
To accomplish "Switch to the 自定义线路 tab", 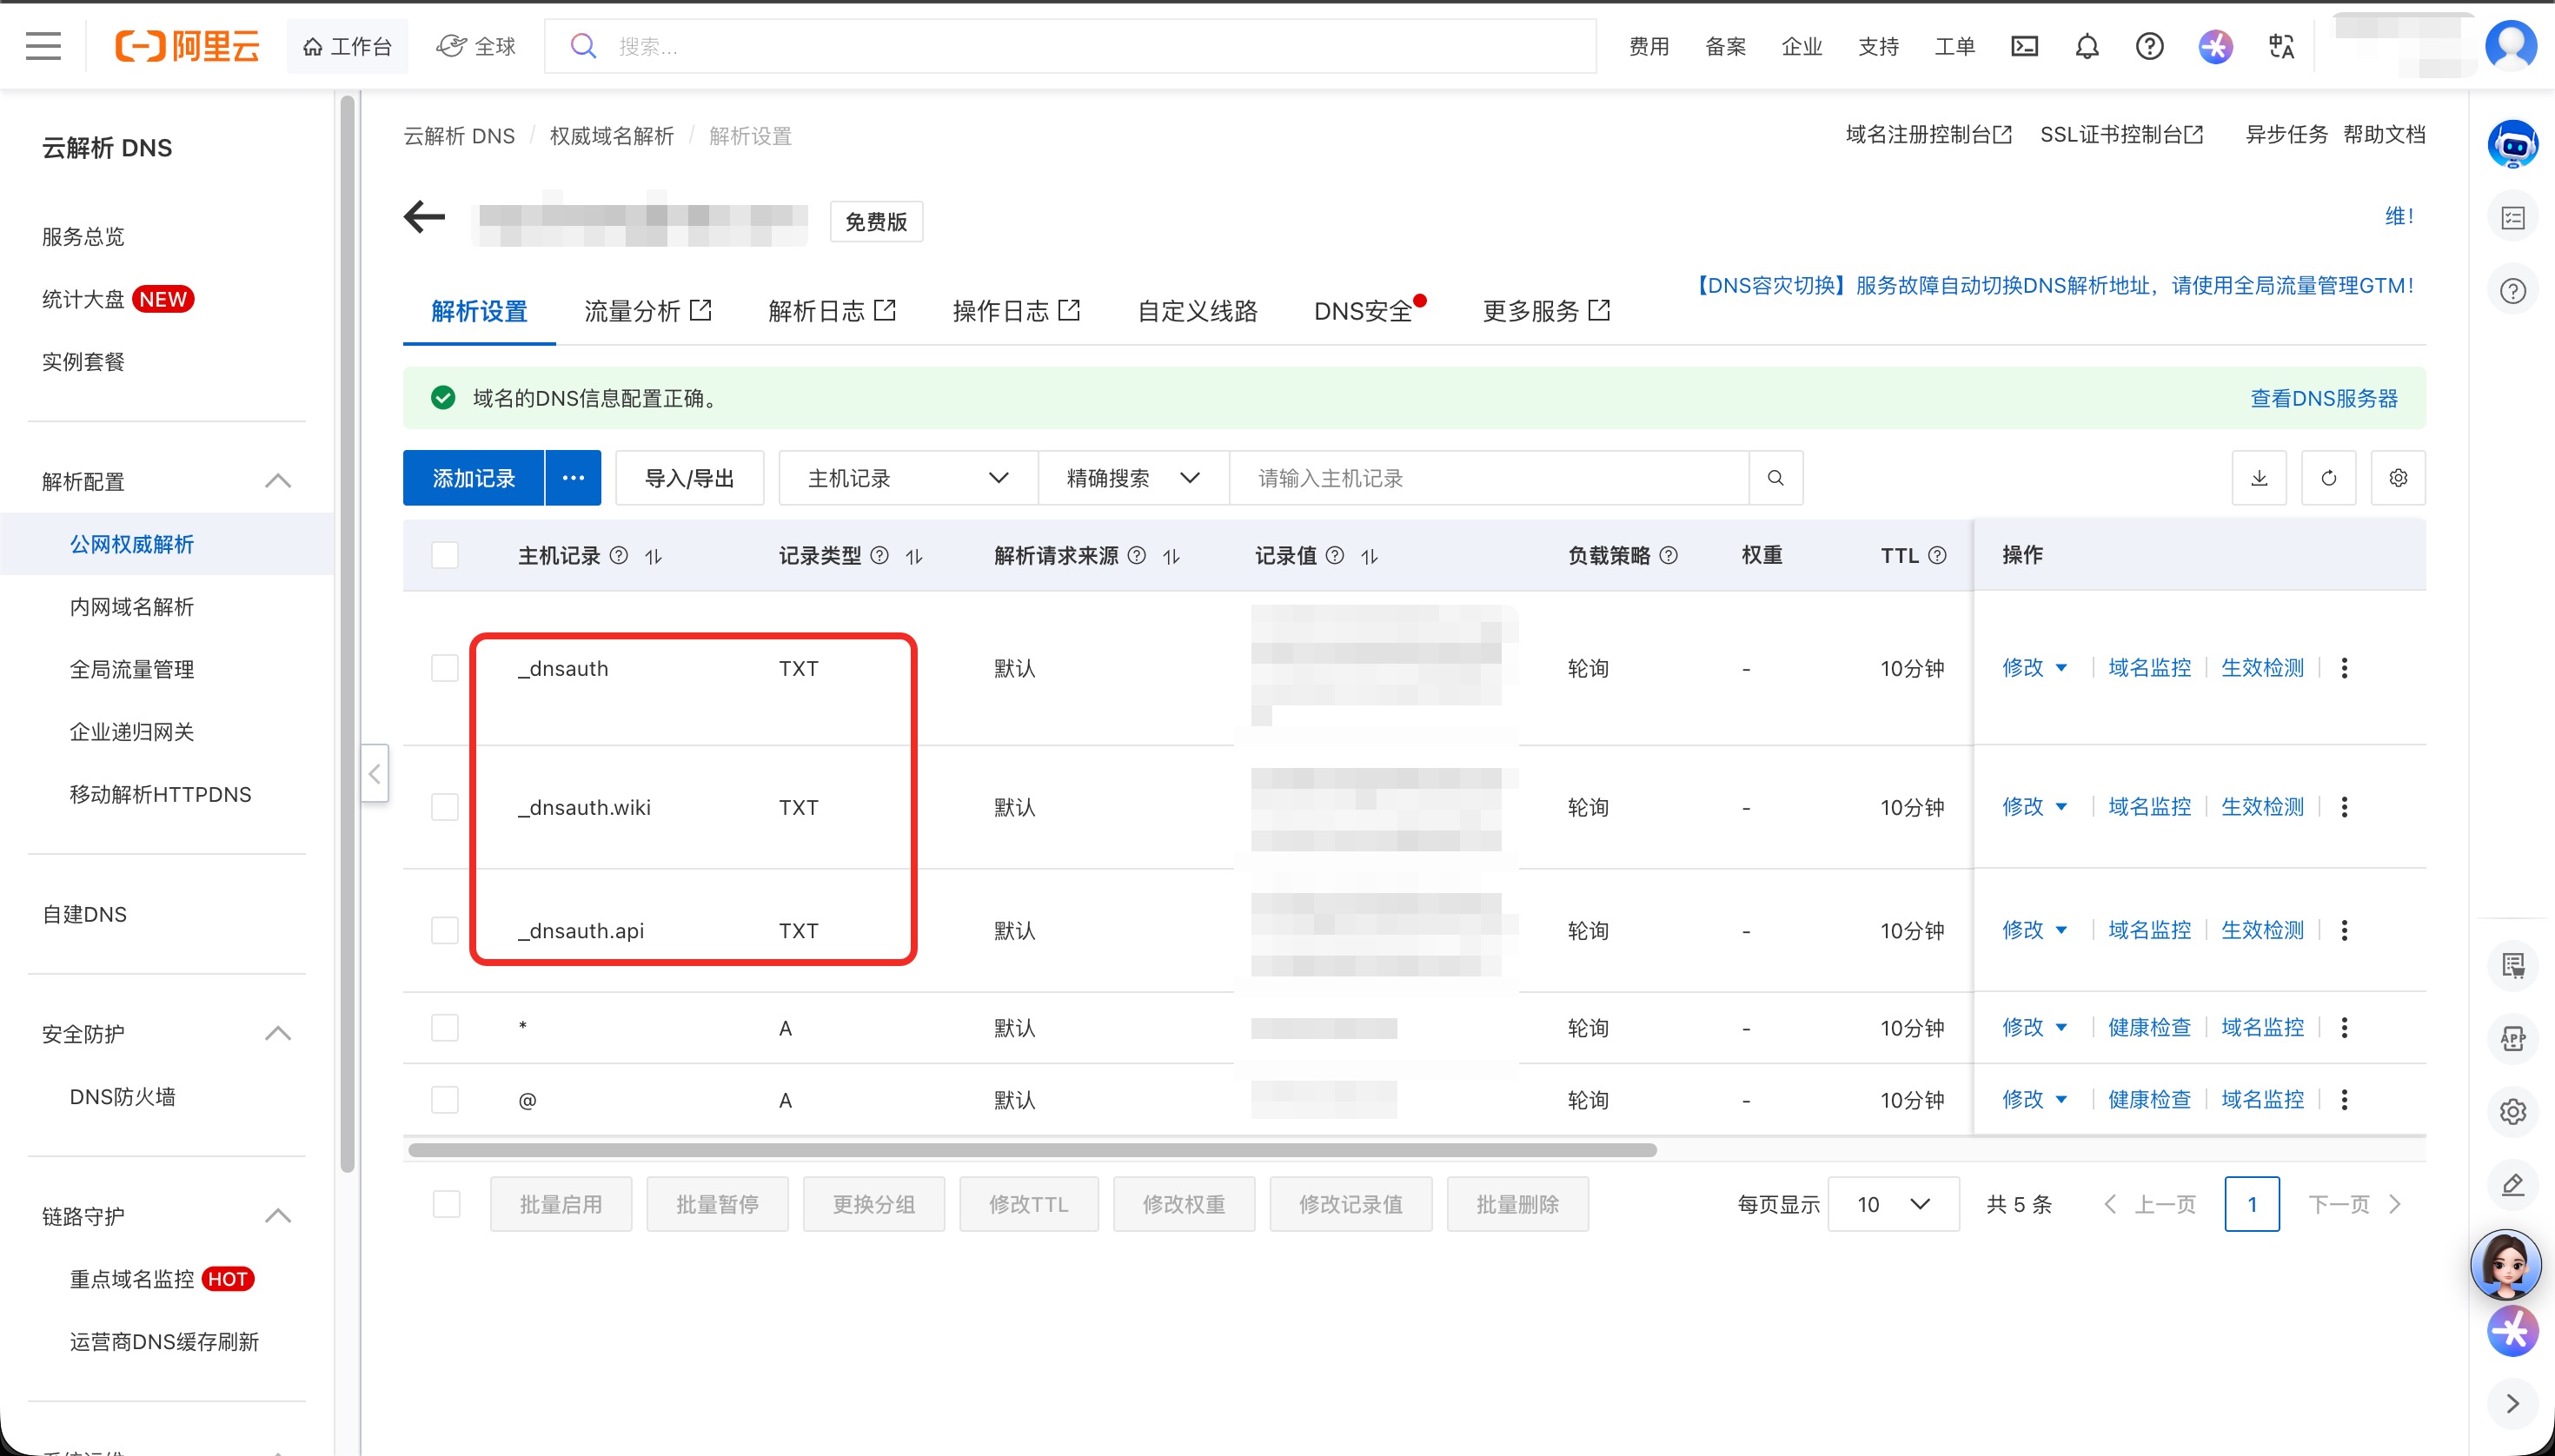I will [x=1198, y=311].
